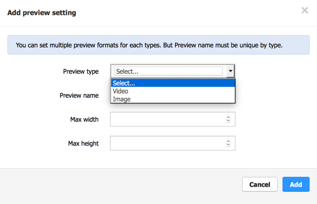Click the Preview type dropdown arrow
Image resolution: width=317 pixels, height=204 pixels.
(230, 71)
